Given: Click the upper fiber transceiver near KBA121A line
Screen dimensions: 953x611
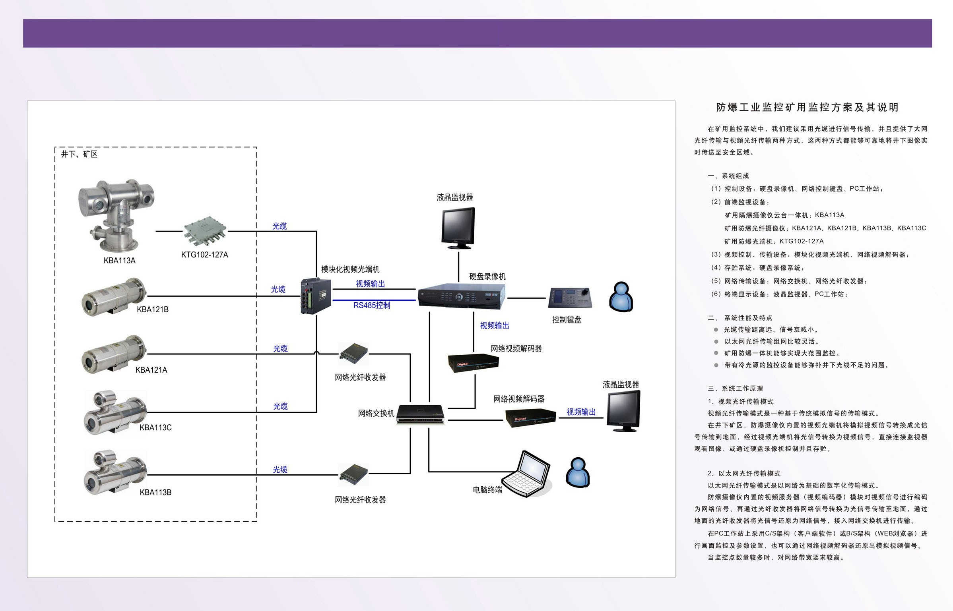Looking at the screenshot, I should [x=353, y=354].
